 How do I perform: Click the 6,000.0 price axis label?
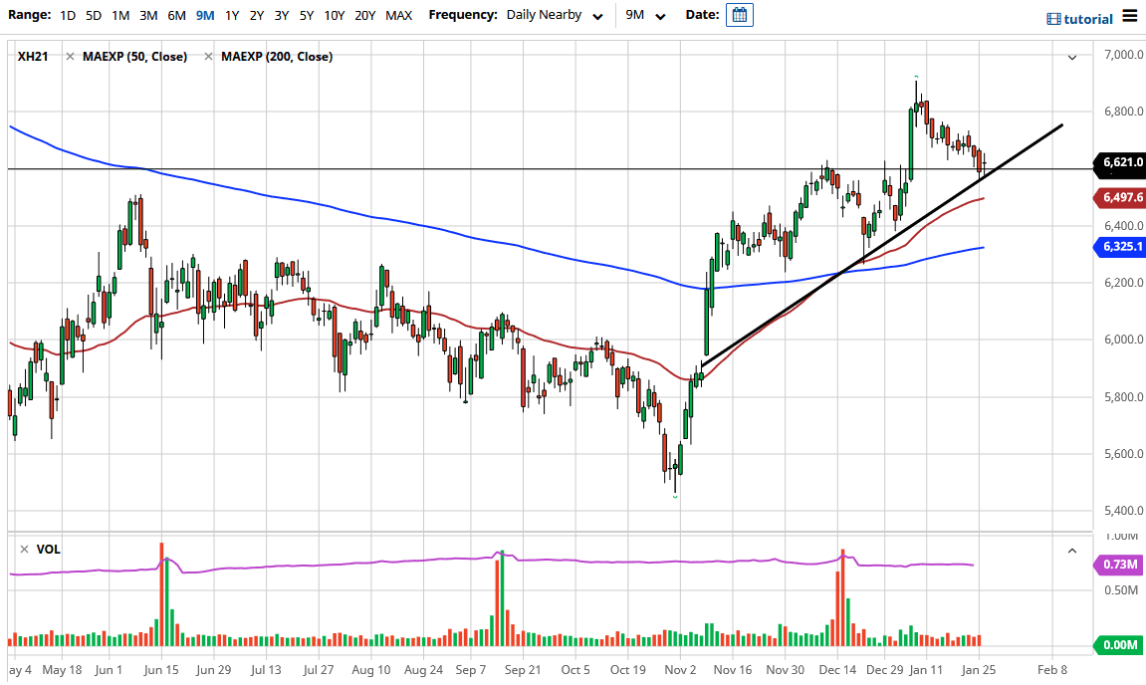pos(1123,340)
